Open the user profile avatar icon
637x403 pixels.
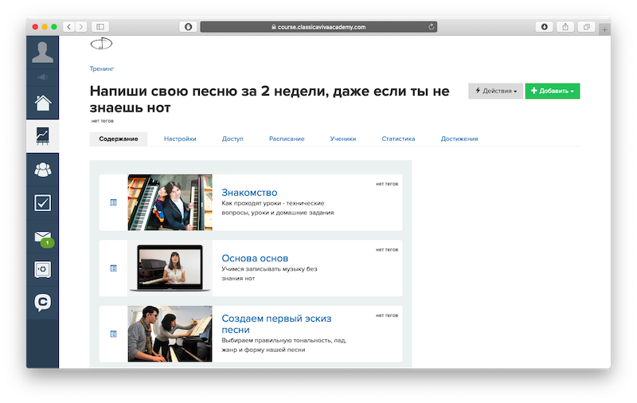44,52
